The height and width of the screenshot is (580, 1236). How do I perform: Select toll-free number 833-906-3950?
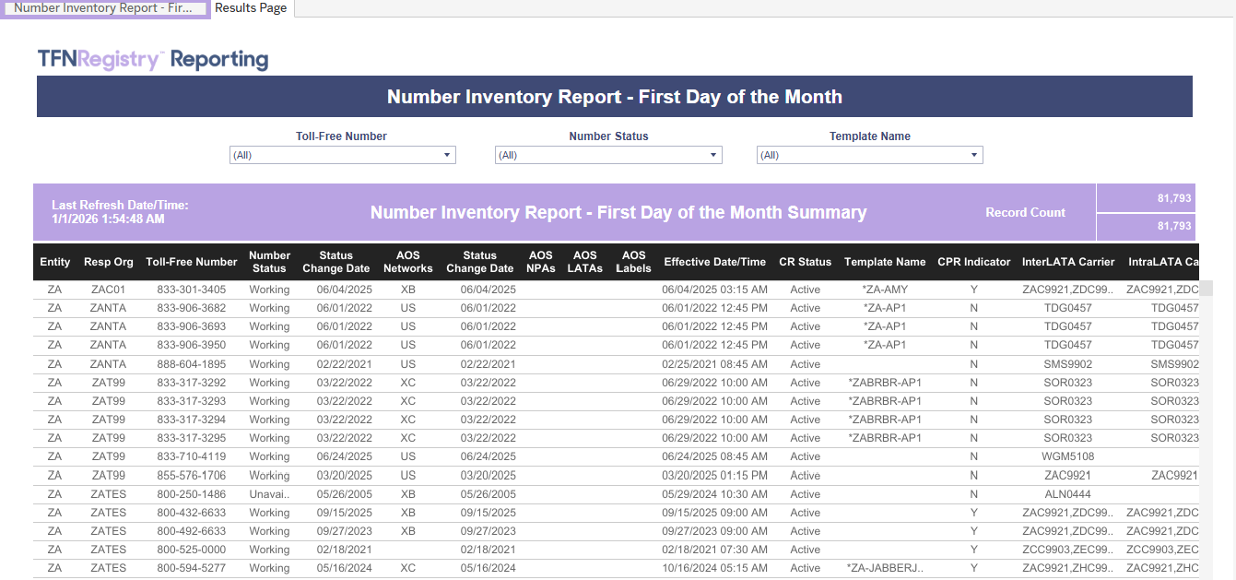192,345
